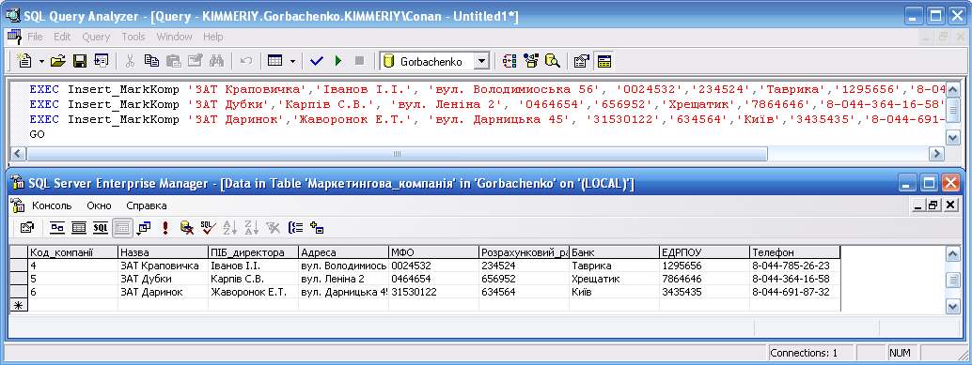This screenshot has height=365, width=972.
Task: Open the Окно menu in Enterprise Manager
Action: pos(100,205)
